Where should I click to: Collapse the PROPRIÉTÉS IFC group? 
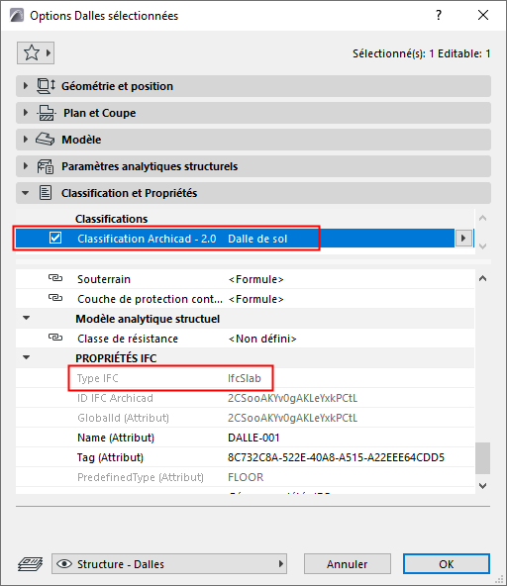coord(26,357)
